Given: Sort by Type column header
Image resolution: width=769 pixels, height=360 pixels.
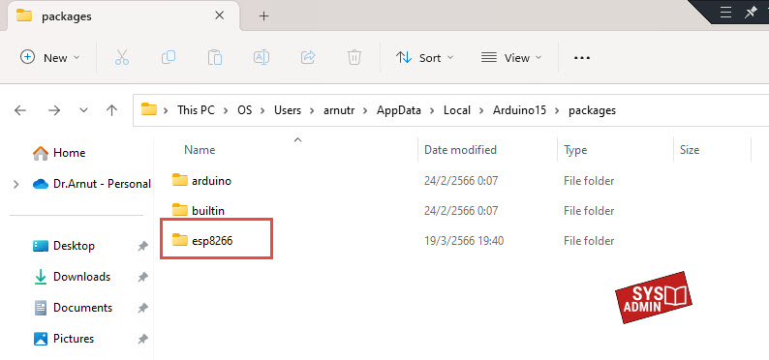Looking at the screenshot, I should [575, 150].
